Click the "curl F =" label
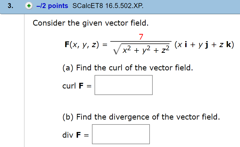The width and height of the screenshot is (240, 147). click(77, 86)
